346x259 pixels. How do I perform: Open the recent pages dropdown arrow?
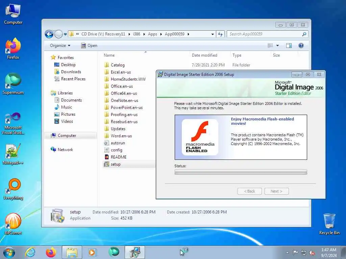(x=65, y=34)
